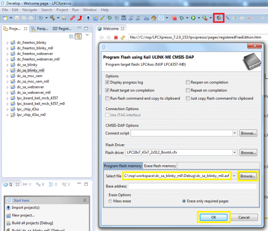
Task: Click the red boot toolbar icon
Action: 80,18
